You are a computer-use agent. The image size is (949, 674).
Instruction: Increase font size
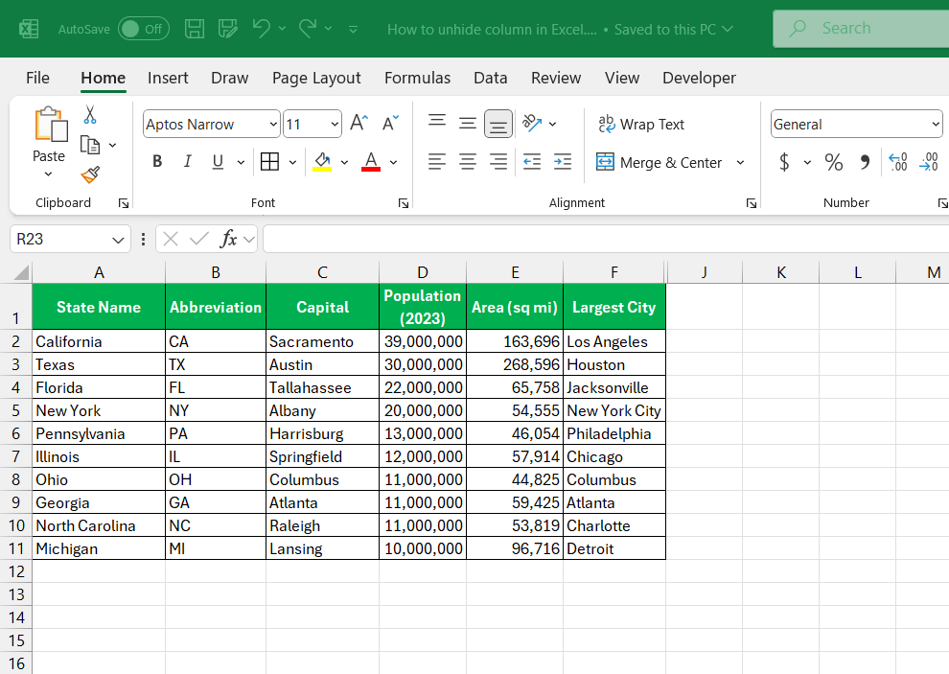359,123
